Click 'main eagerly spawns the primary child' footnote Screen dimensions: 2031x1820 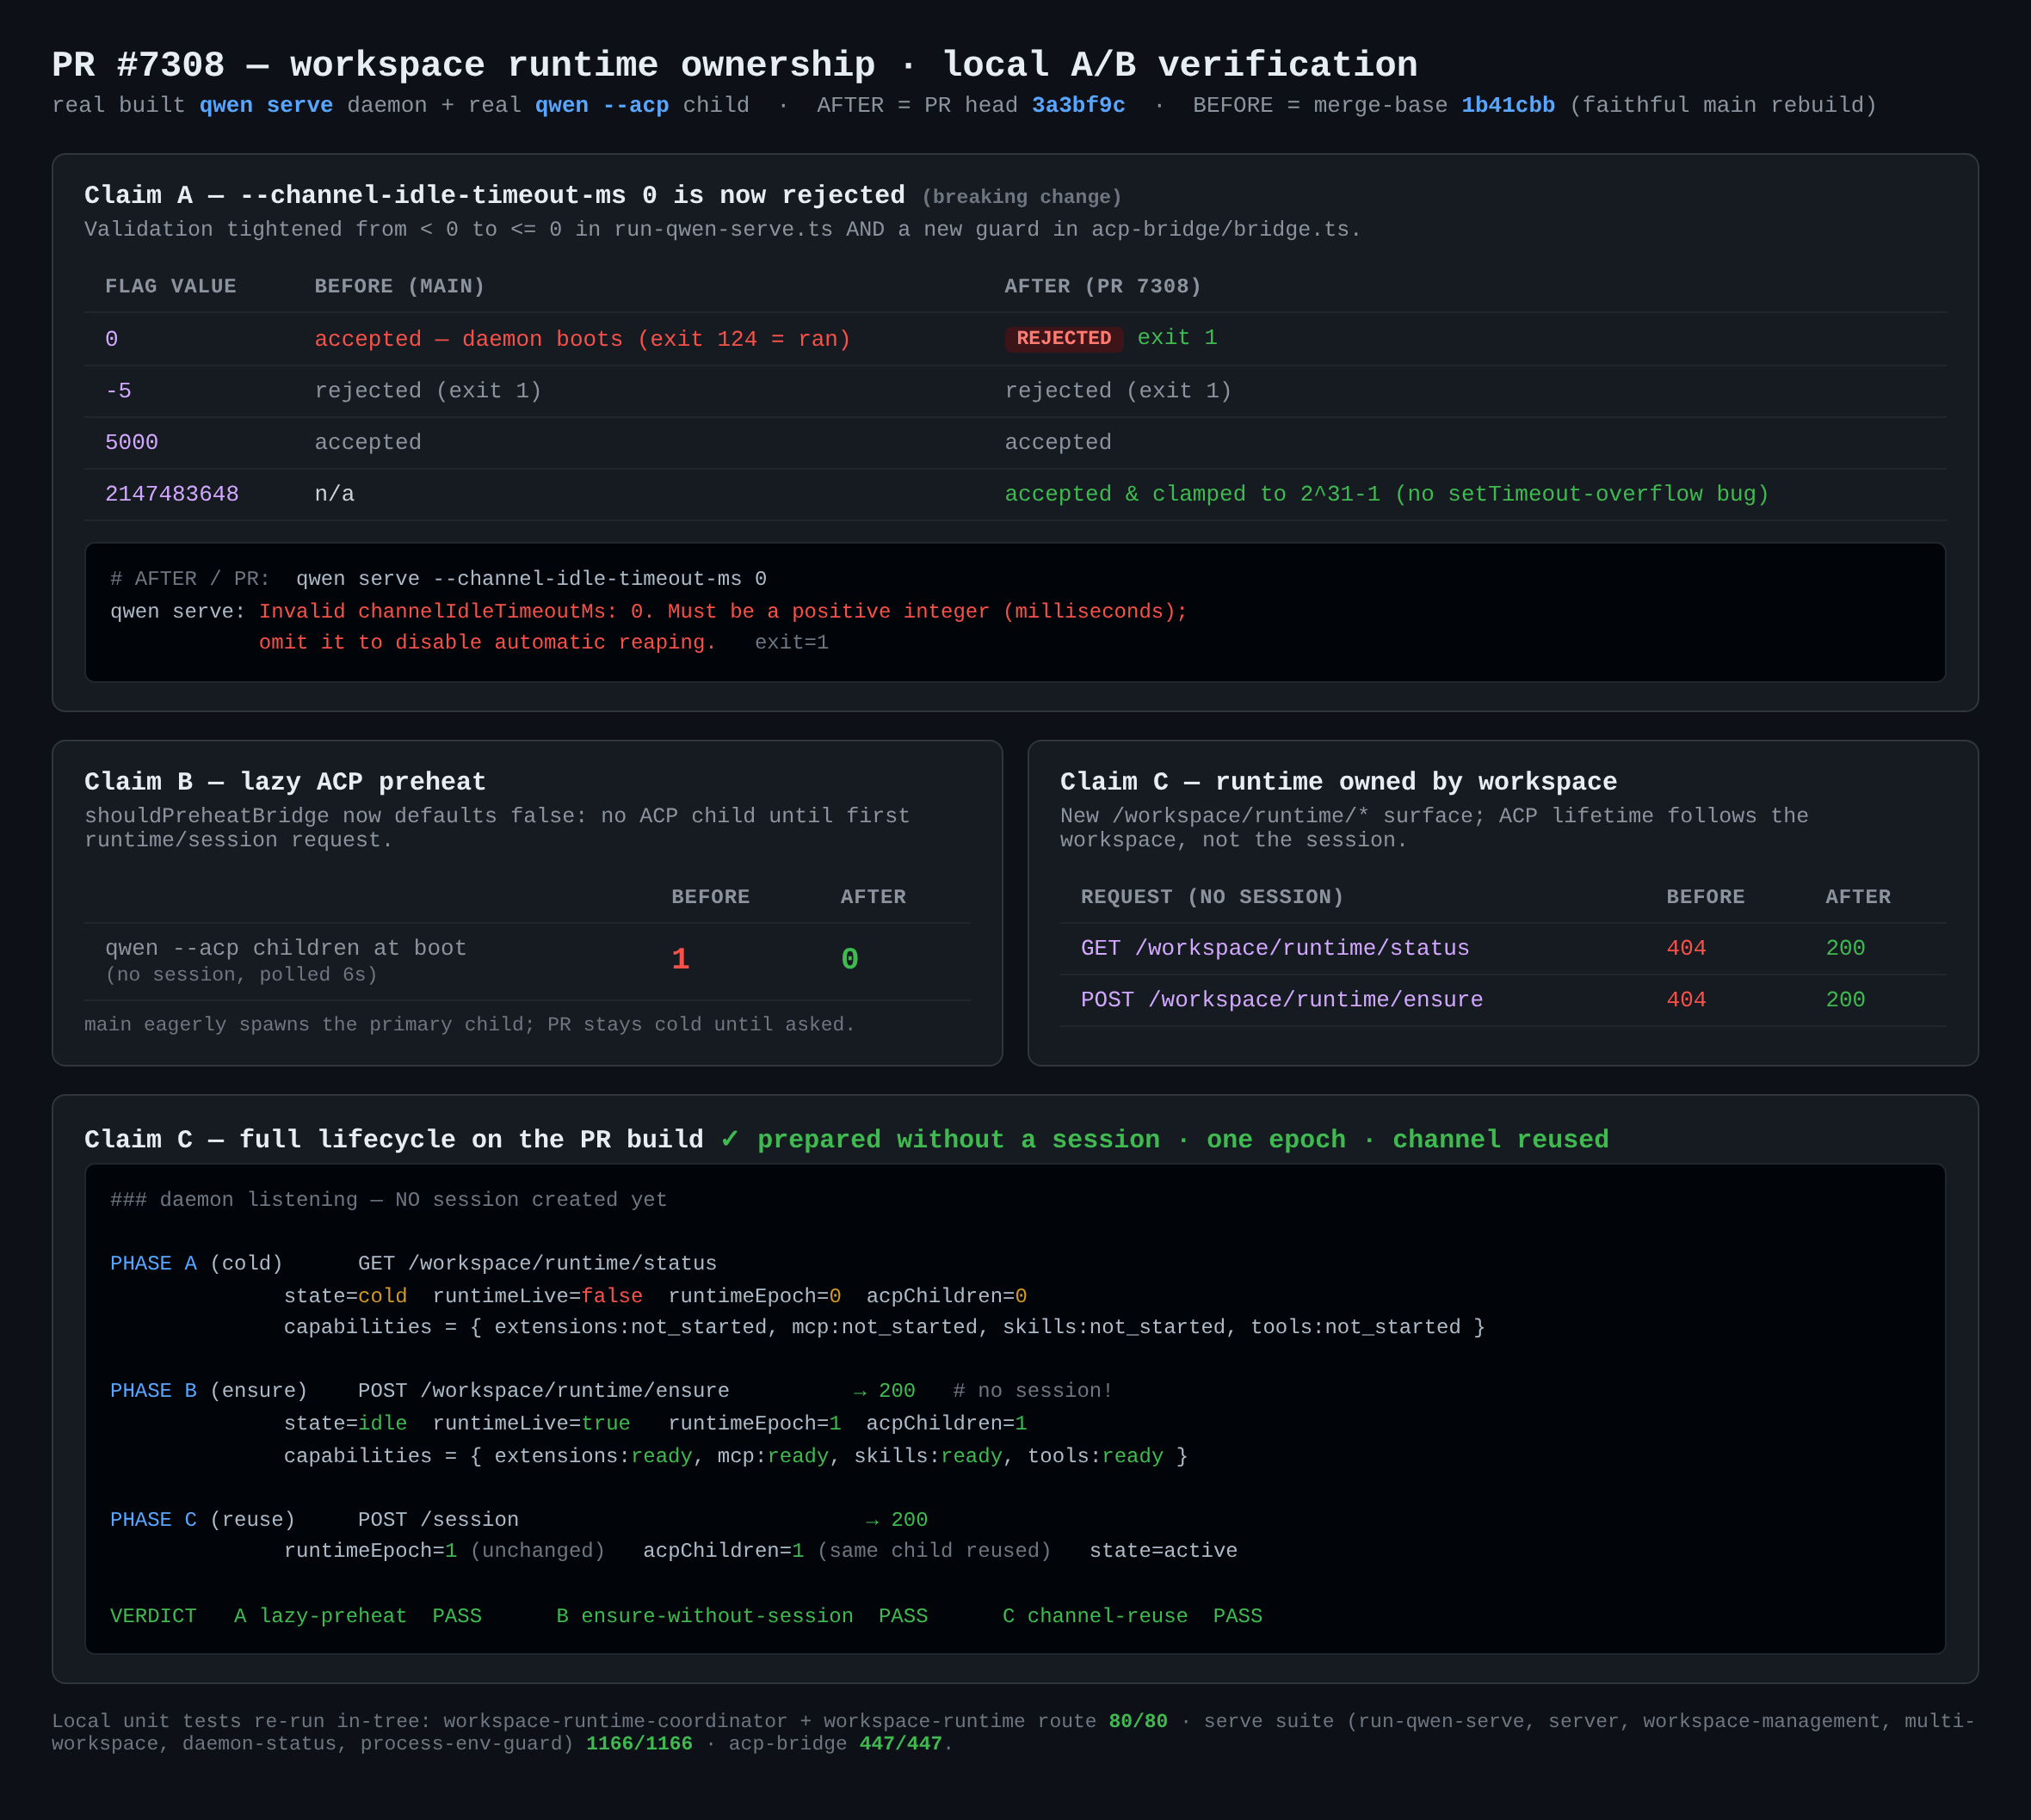click(469, 1024)
